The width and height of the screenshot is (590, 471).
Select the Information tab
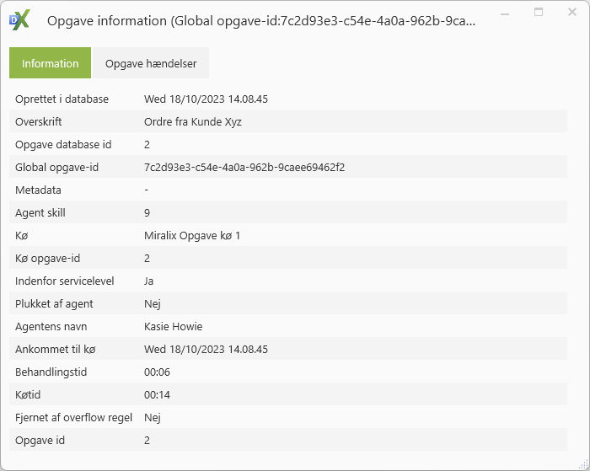click(51, 63)
